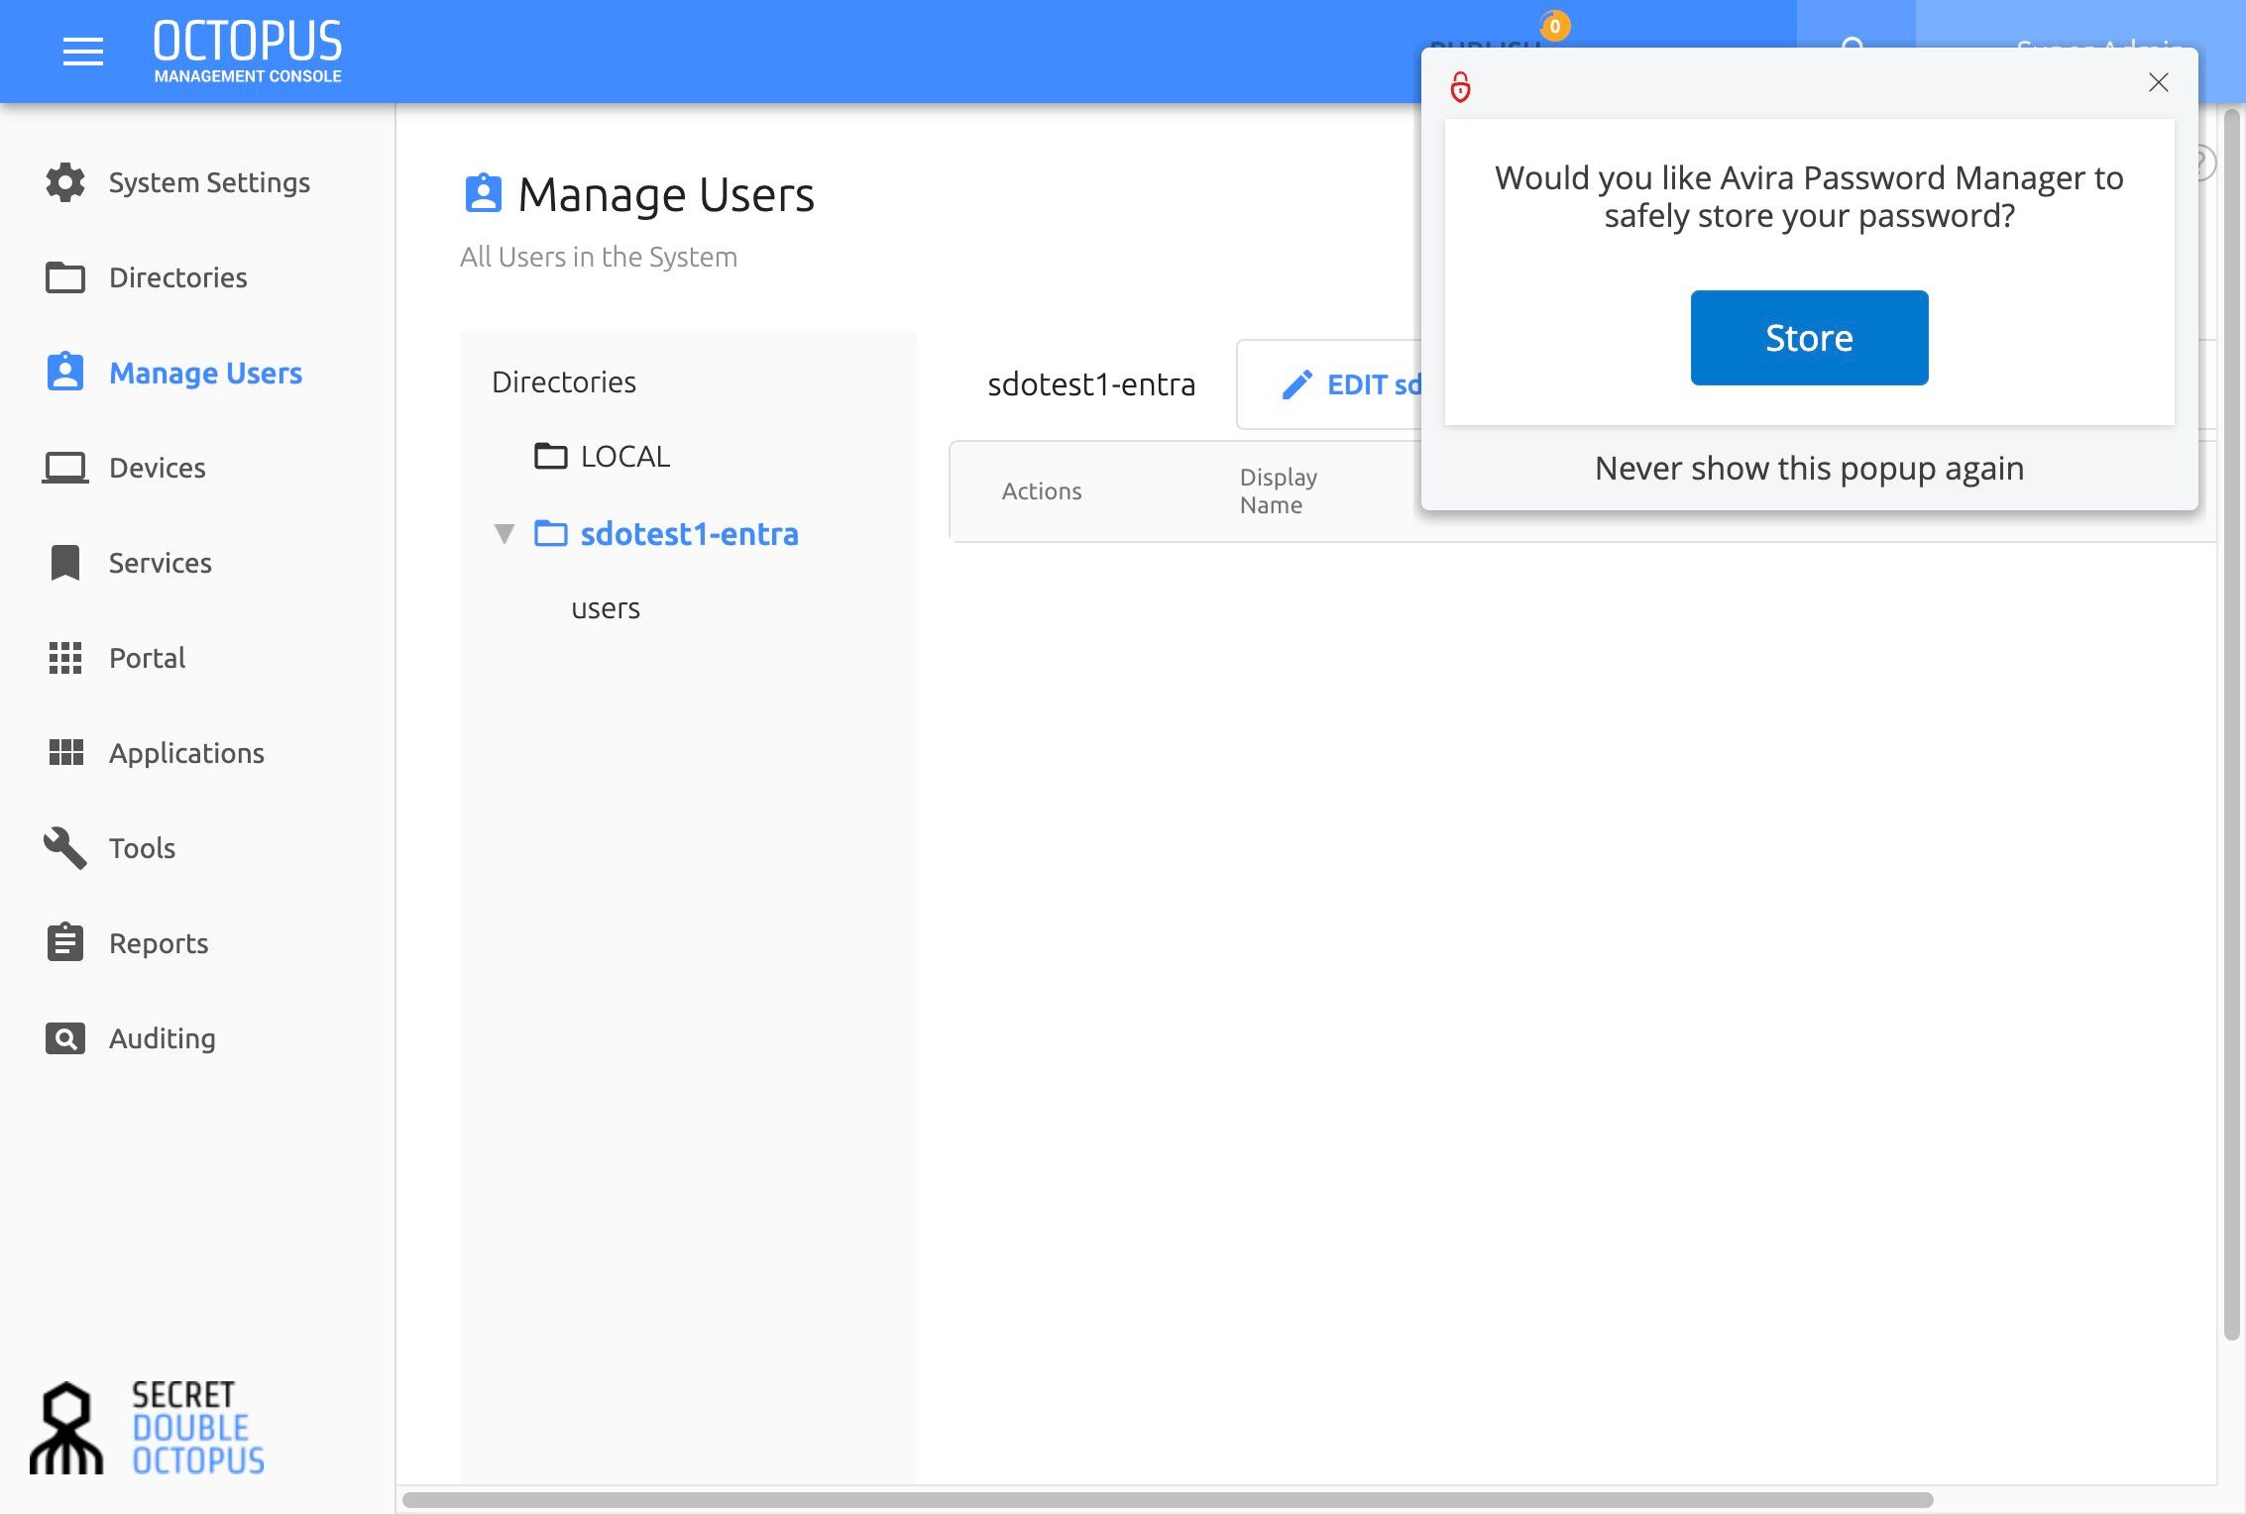This screenshot has height=1514, width=2246.
Task: Click the Avira padlock icon in popup
Action: pos(1460,87)
